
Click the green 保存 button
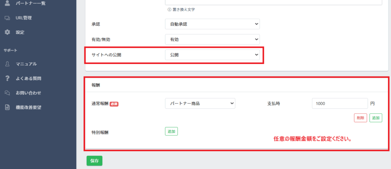coord(94,161)
